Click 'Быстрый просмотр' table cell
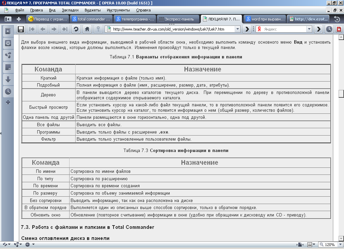Screen dimensions: 344x249 (48, 107)
